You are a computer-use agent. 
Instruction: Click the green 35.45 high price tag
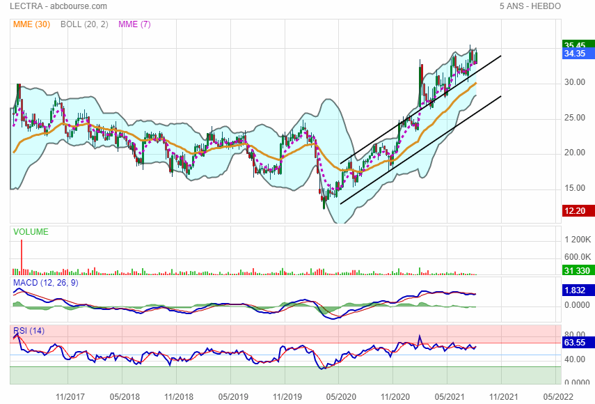click(578, 44)
